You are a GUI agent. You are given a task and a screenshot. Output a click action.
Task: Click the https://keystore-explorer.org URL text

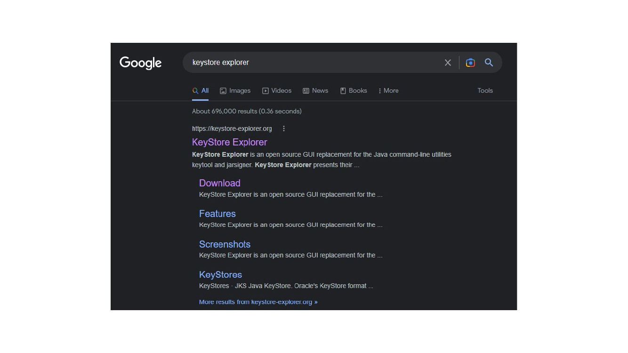tap(232, 128)
